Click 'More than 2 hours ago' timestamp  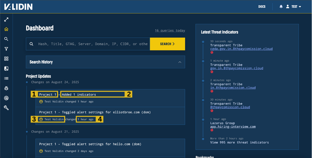coord(227,139)
